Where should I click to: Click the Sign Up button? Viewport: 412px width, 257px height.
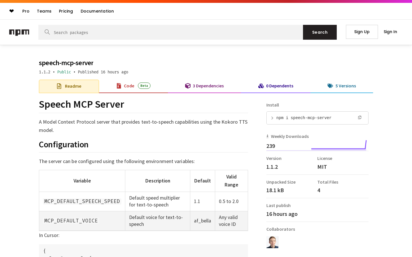(x=362, y=32)
